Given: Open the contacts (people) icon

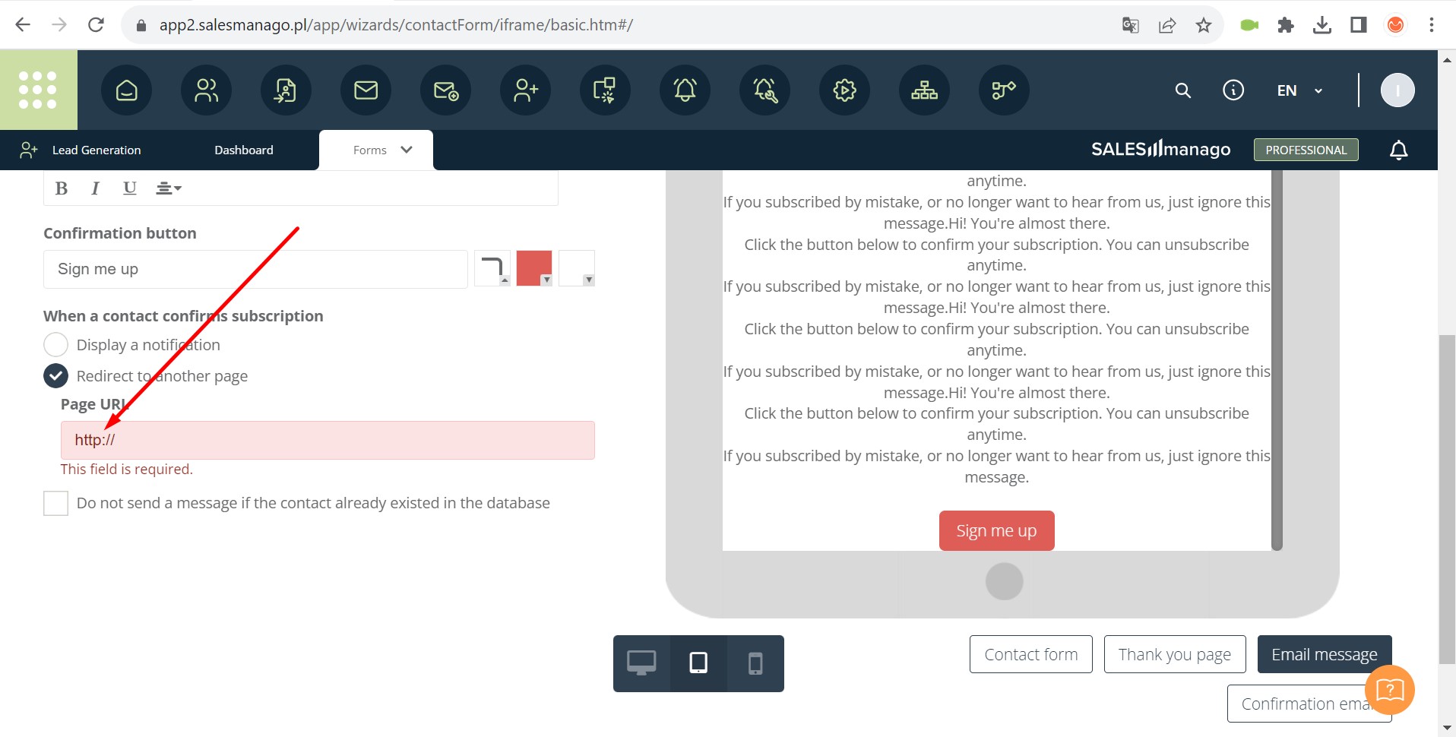Looking at the screenshot, I should (206, 90).
